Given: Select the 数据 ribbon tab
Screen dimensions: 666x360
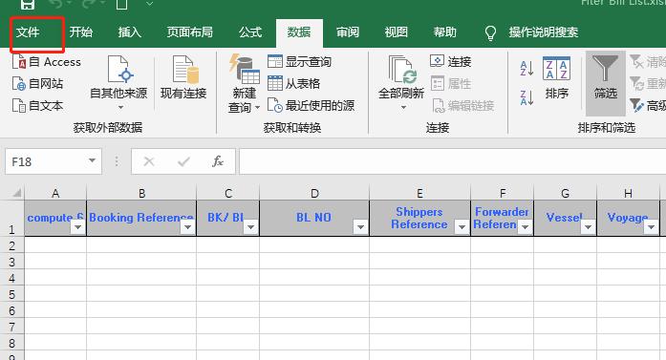Looking at the screenshot, I should pyautogui.click(x=299, y=32).
